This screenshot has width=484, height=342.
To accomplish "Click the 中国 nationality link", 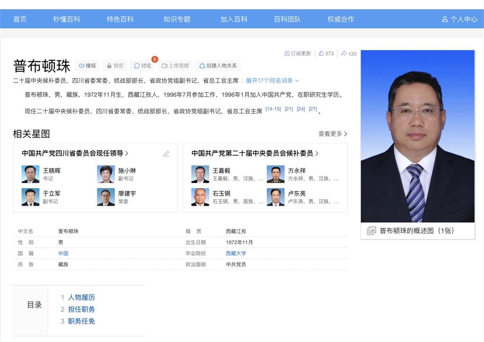I will coord(63,254).
